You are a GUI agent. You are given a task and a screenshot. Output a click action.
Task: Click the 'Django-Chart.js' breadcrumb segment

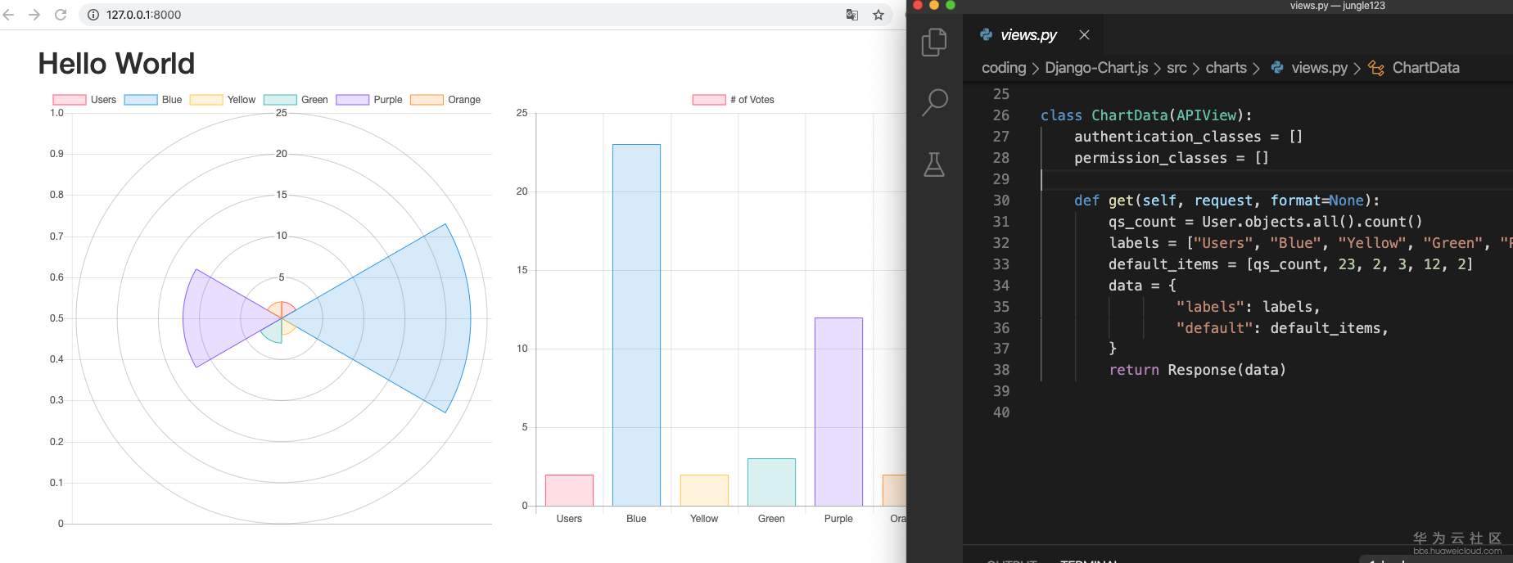[1096, 68]
